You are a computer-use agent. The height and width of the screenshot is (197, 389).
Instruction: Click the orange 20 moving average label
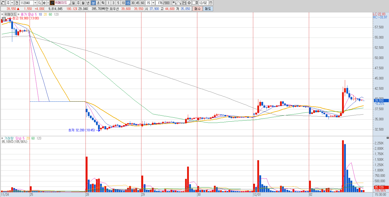(x=45, y=14)
